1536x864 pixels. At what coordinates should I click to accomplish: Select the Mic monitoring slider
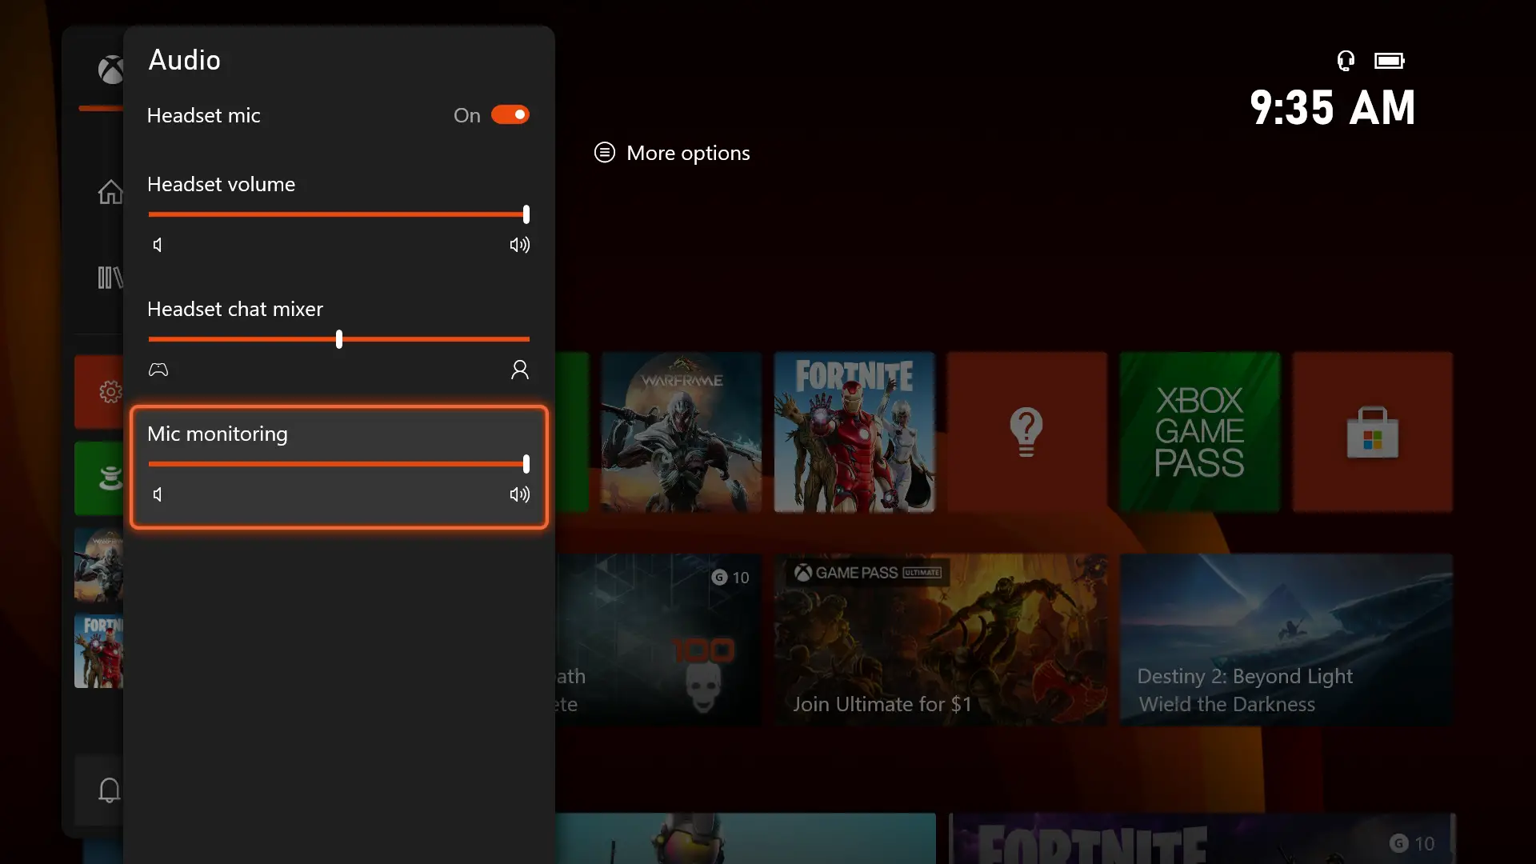click(336, 464)
